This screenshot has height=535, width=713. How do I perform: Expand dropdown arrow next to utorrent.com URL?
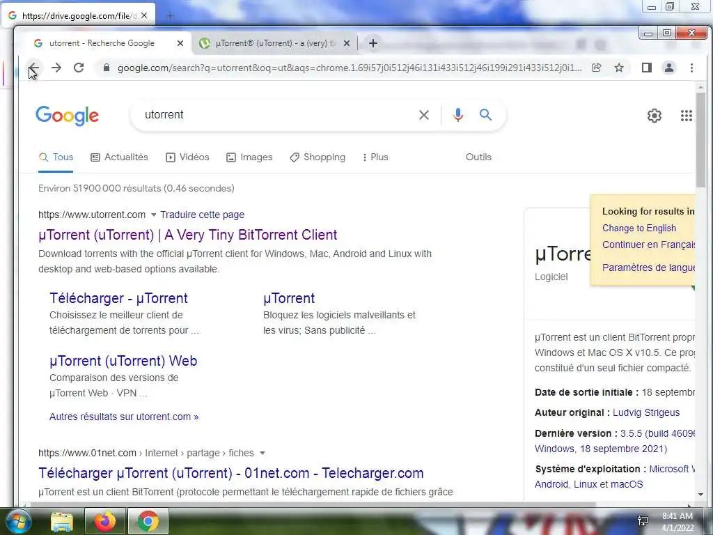click(153, 215)
